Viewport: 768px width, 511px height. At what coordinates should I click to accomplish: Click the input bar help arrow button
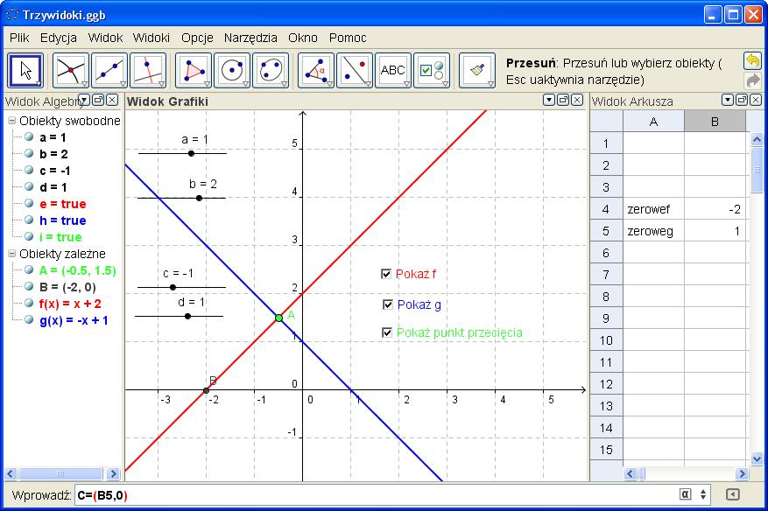tap(732, 494)
